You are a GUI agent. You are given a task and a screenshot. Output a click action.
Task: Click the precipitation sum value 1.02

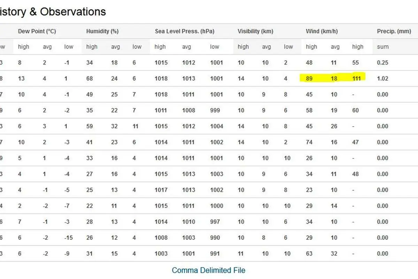tap(382, 78)
